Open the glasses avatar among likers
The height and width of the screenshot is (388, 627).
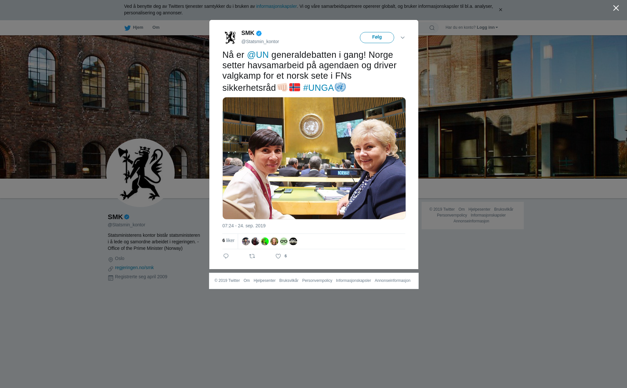point(284,241)
